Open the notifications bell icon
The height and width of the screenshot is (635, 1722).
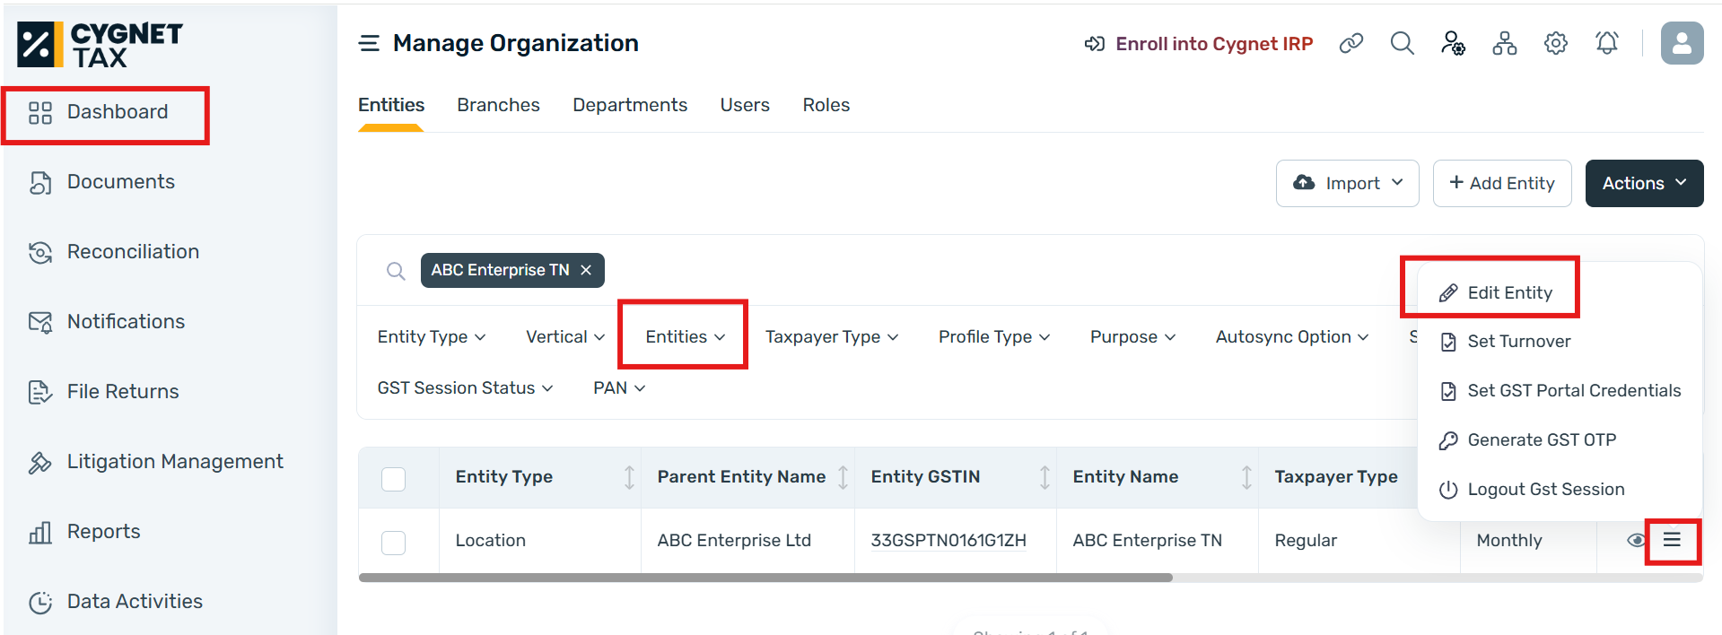[1606, 43]
